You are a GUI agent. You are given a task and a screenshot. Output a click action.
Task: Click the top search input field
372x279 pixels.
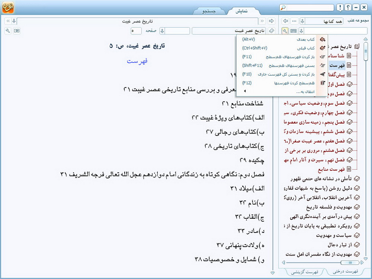point(310,7)
